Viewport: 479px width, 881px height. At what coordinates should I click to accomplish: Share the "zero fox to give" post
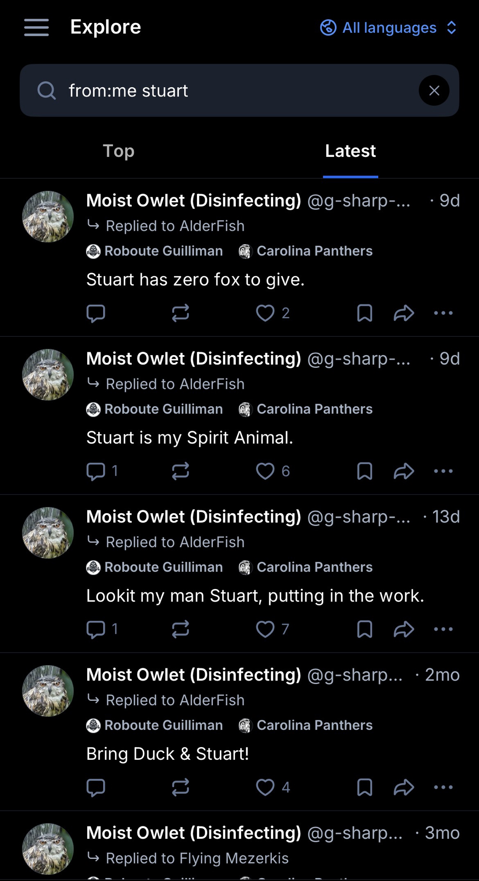[404, 313]
